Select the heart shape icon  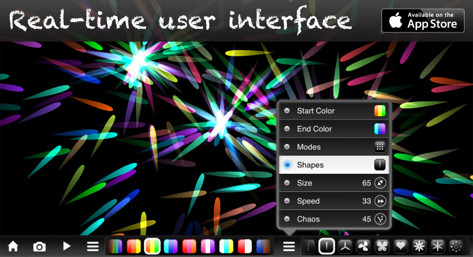click(401, 246)
